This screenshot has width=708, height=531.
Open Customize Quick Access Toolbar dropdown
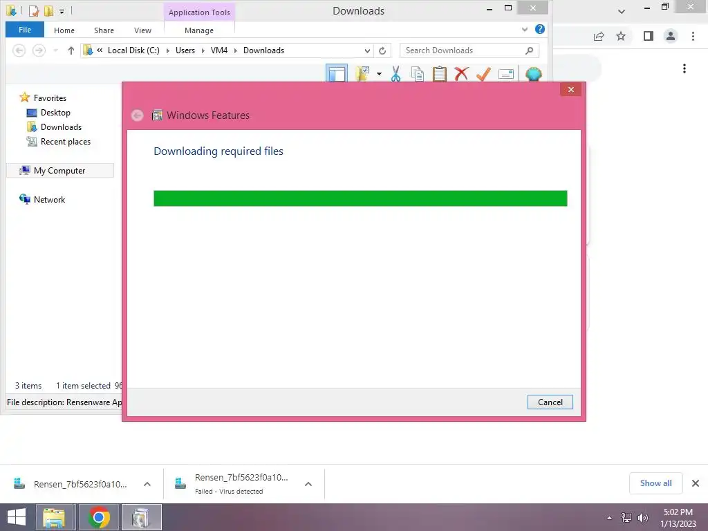(62, 11)
